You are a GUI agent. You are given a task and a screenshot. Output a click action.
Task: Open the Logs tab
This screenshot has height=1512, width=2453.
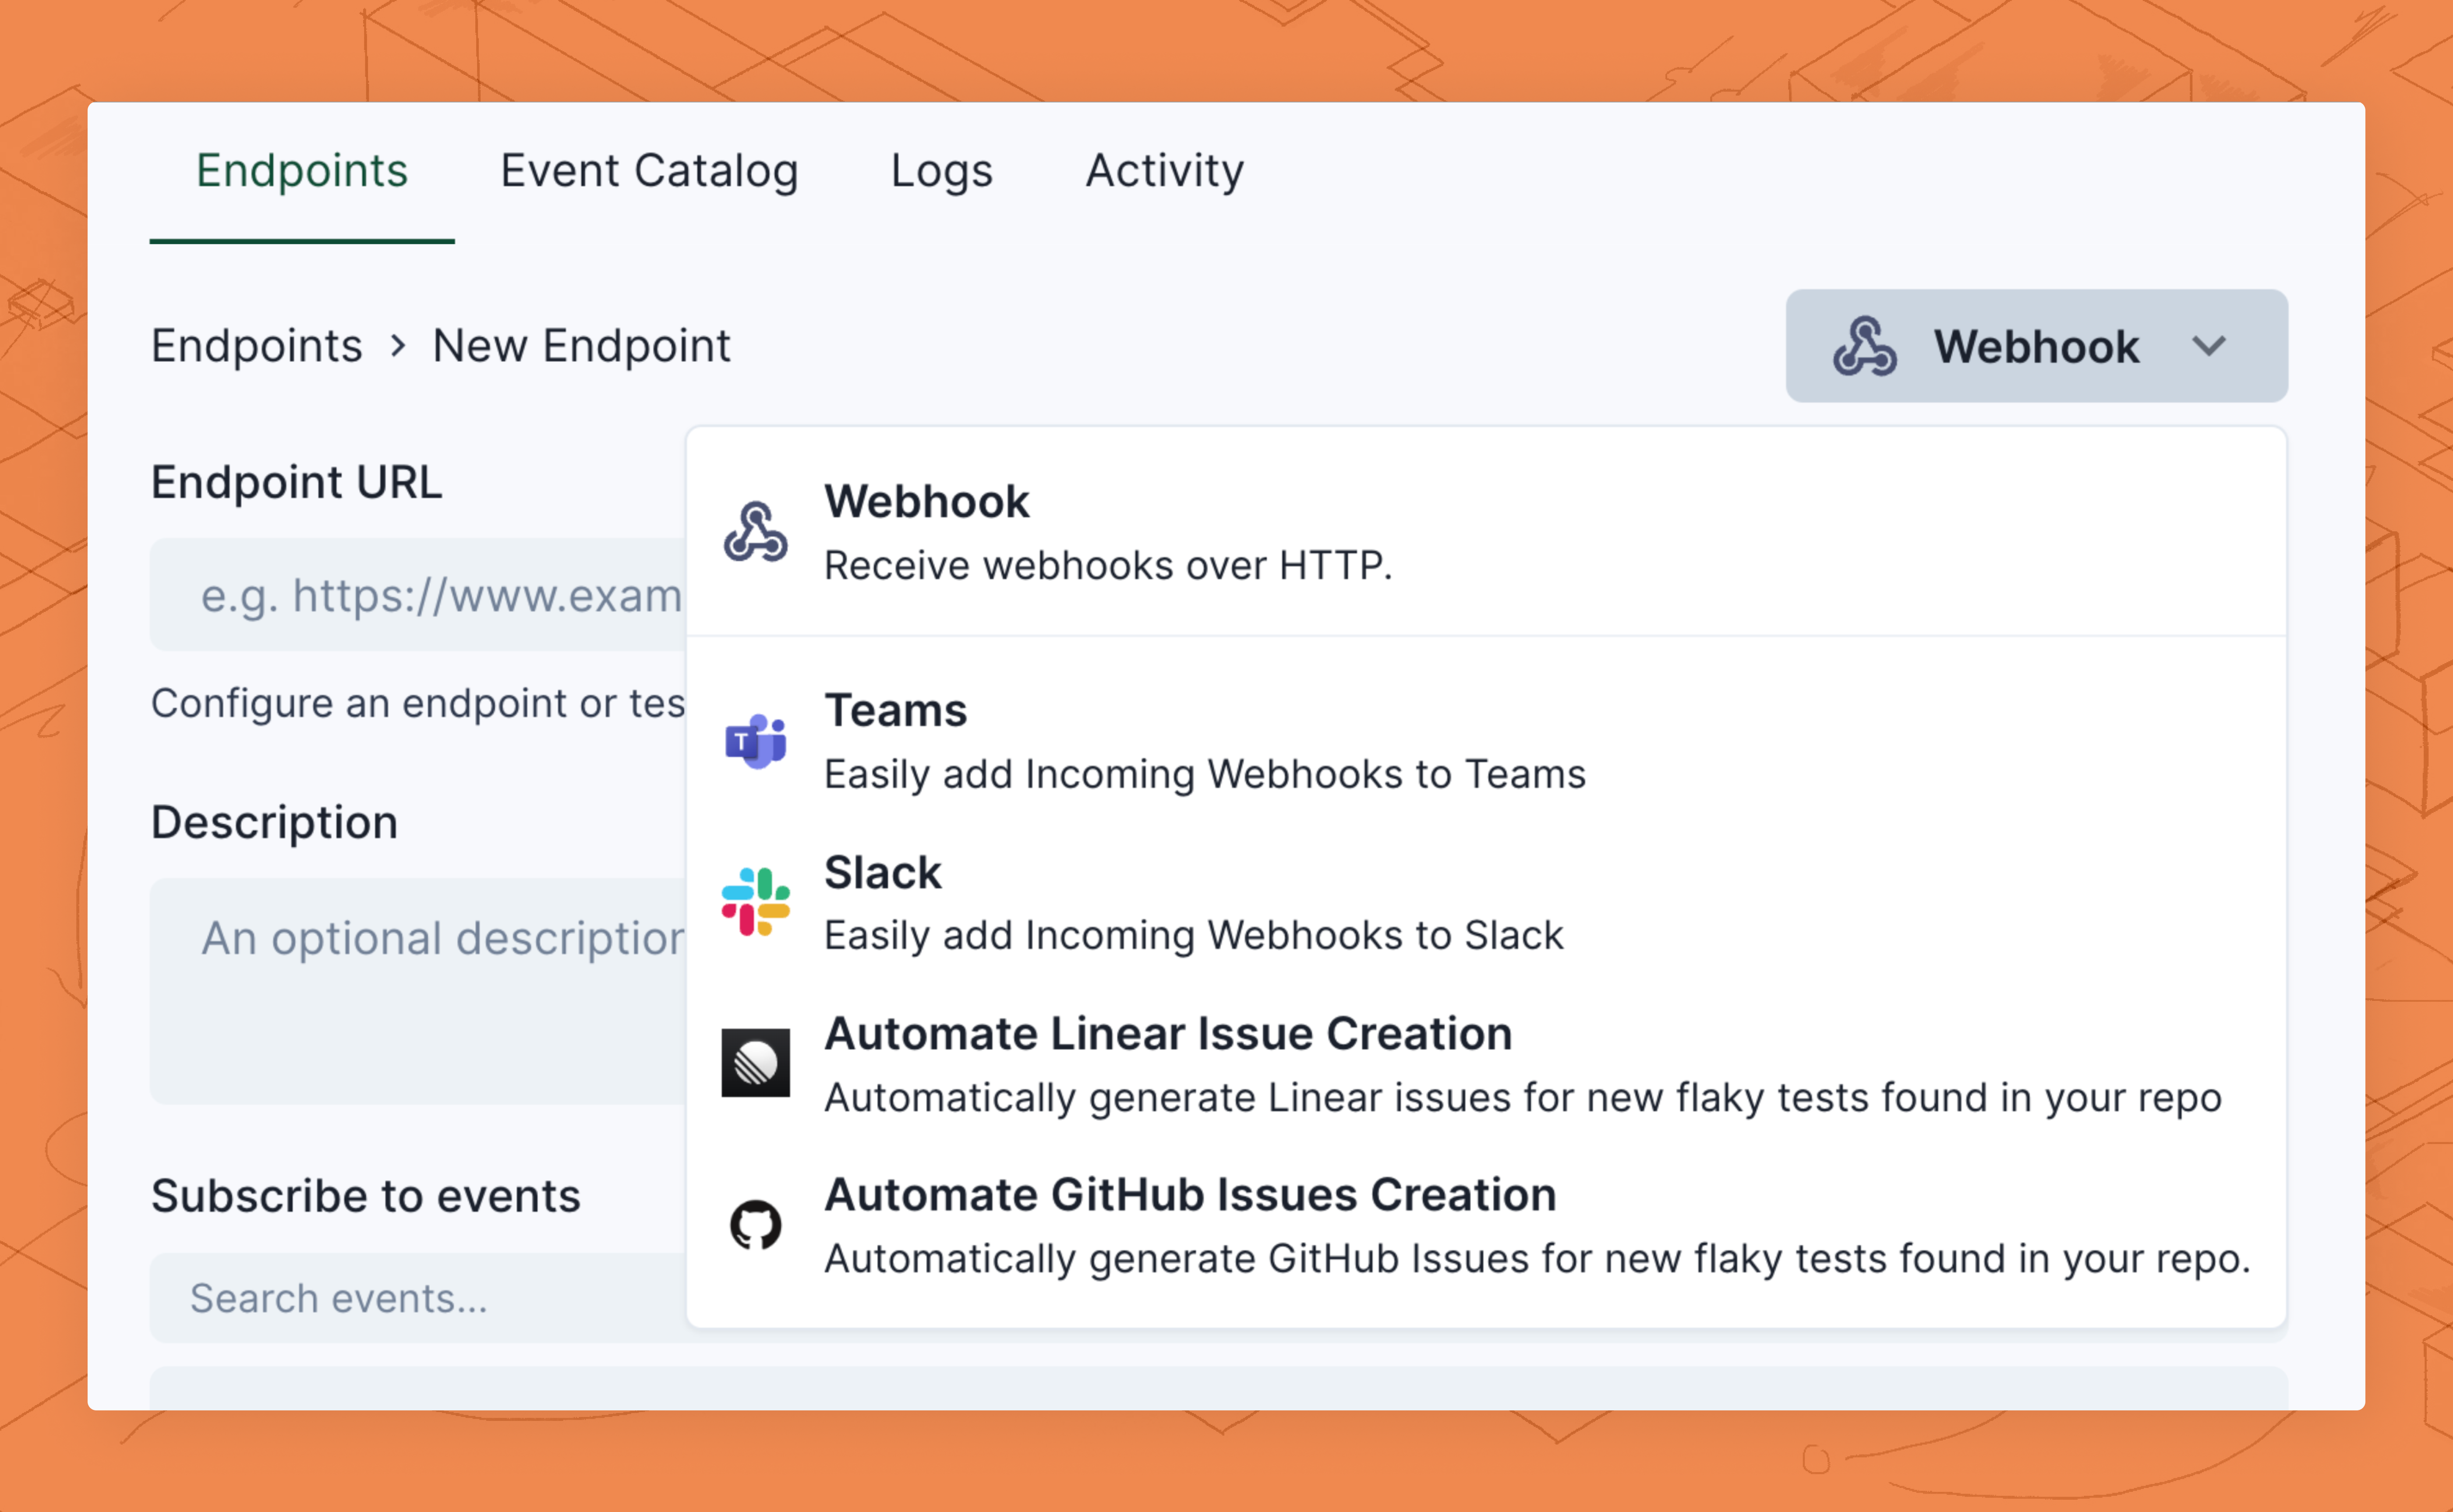point(941,171)
